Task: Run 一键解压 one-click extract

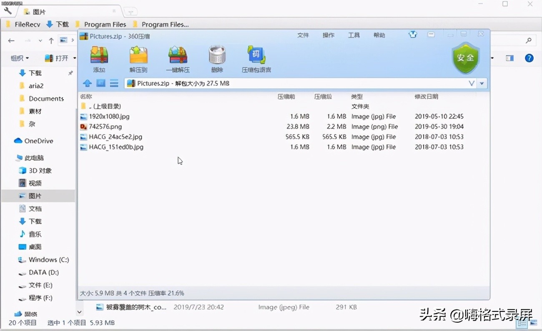Action: [x=178, y=59]
